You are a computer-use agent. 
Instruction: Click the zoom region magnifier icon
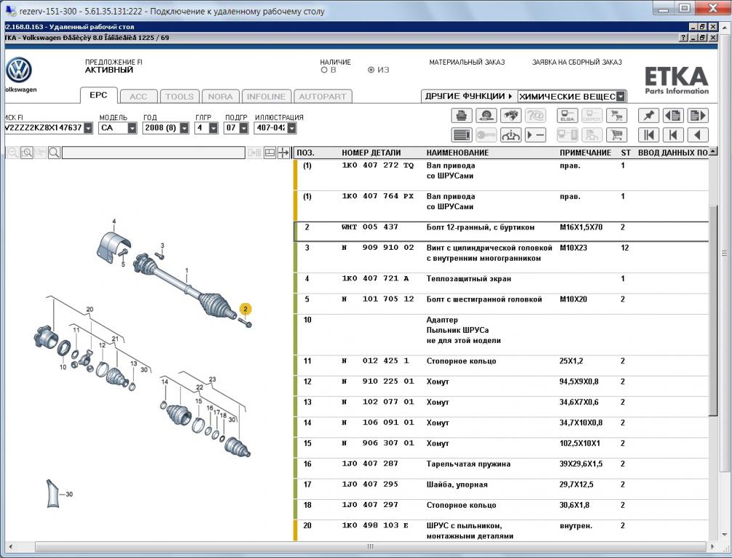point(27,153)
